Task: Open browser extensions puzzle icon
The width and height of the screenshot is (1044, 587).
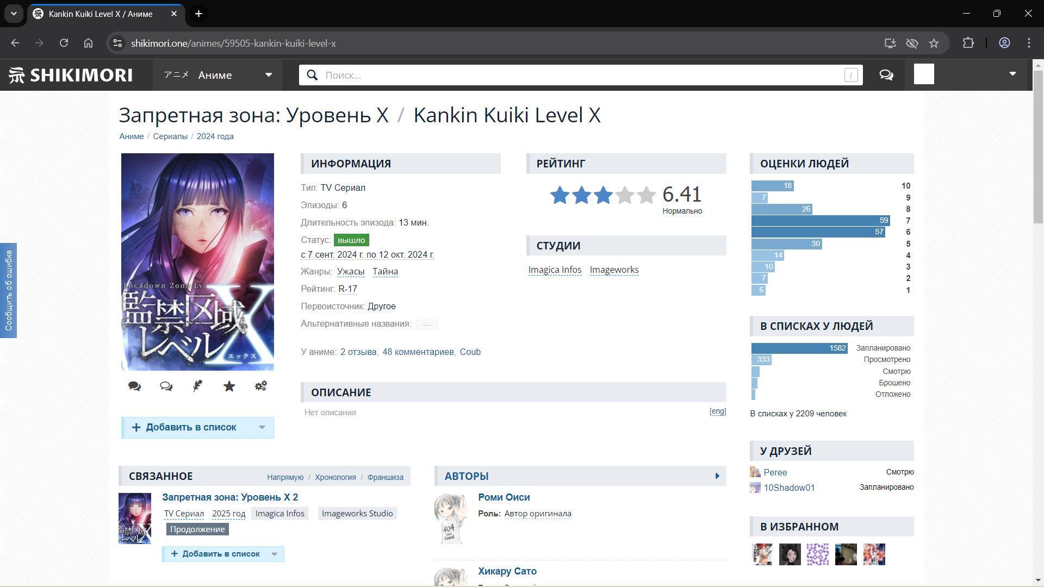Action: pos(968,43)
